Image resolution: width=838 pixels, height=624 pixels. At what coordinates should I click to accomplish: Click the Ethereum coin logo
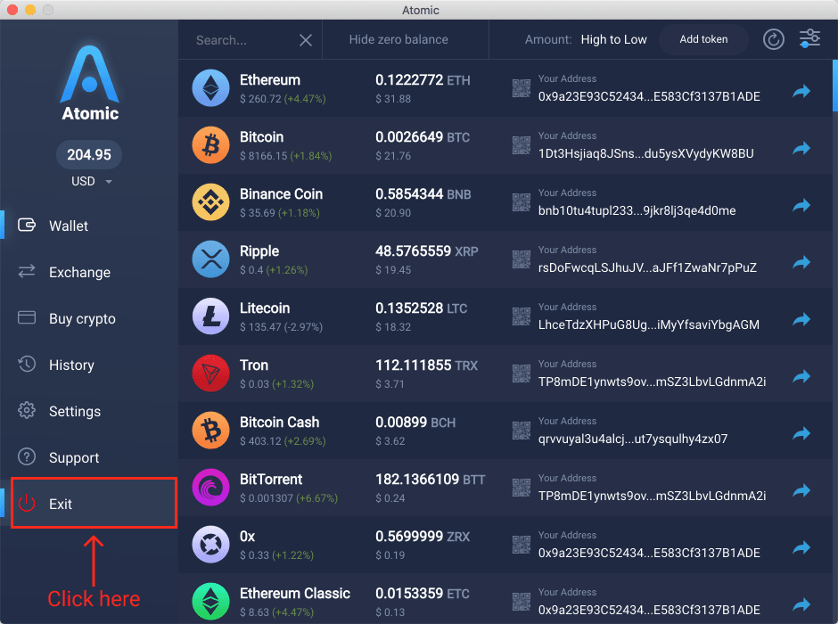[210, 88]
